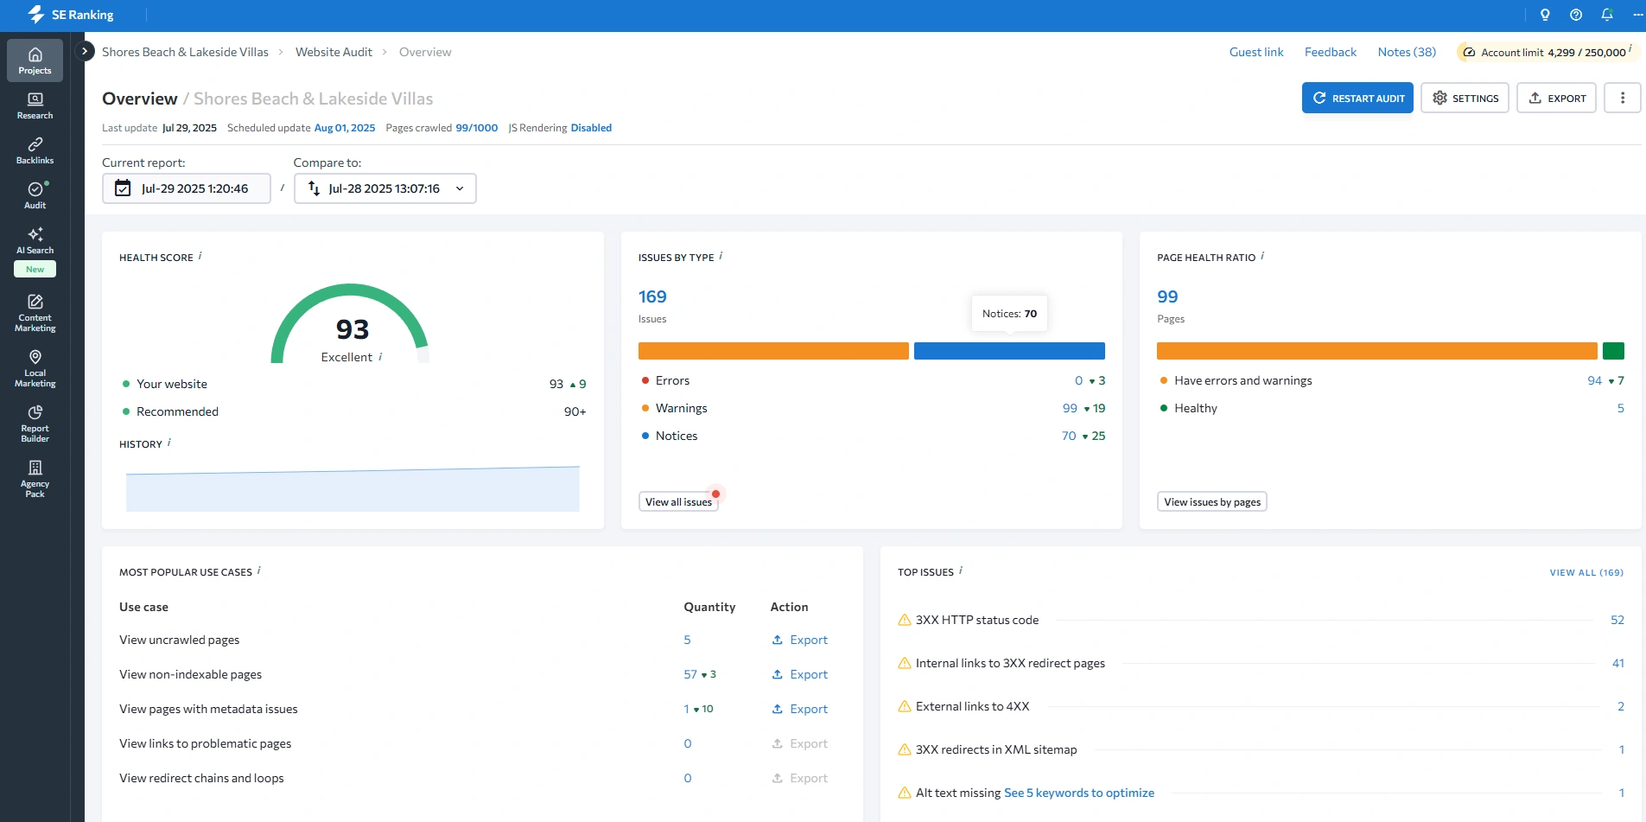The width and height of the screenshot is (1646, 822).
Task: Click the notifications bell icon
Action: click(x=1606, y=15)
